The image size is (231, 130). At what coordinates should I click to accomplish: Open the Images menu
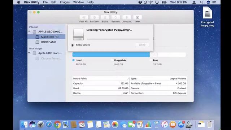65,2
